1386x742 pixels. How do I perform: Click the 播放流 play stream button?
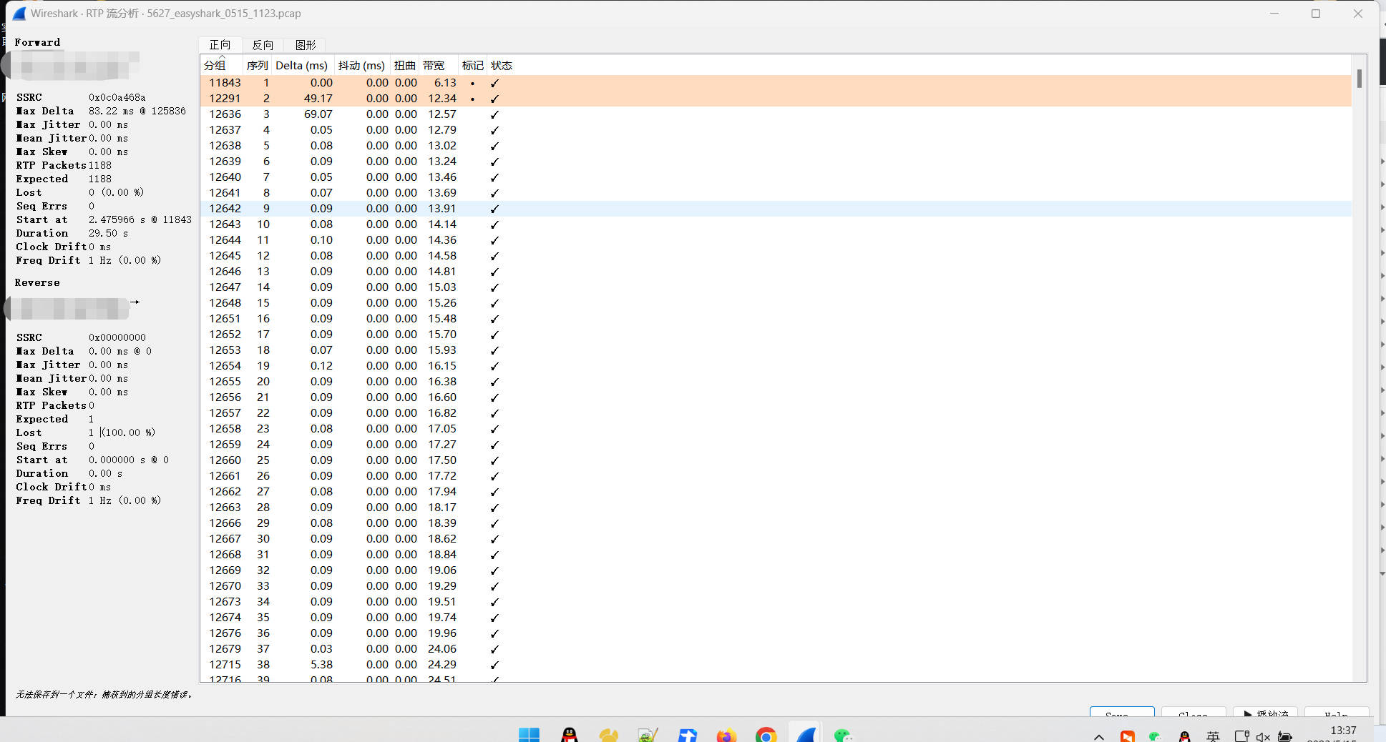point(1266,712)
